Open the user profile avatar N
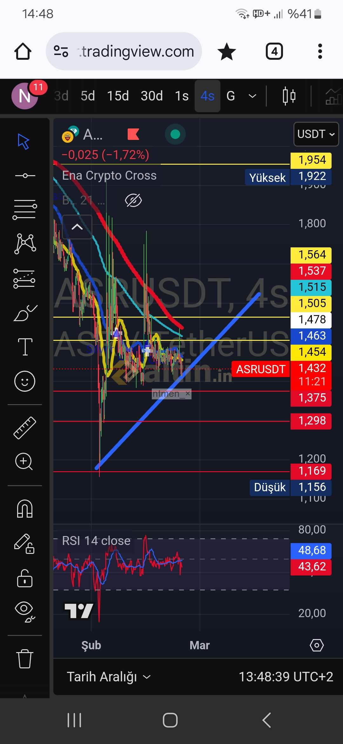This screenshot has height=744, width=343. (25, 96)
